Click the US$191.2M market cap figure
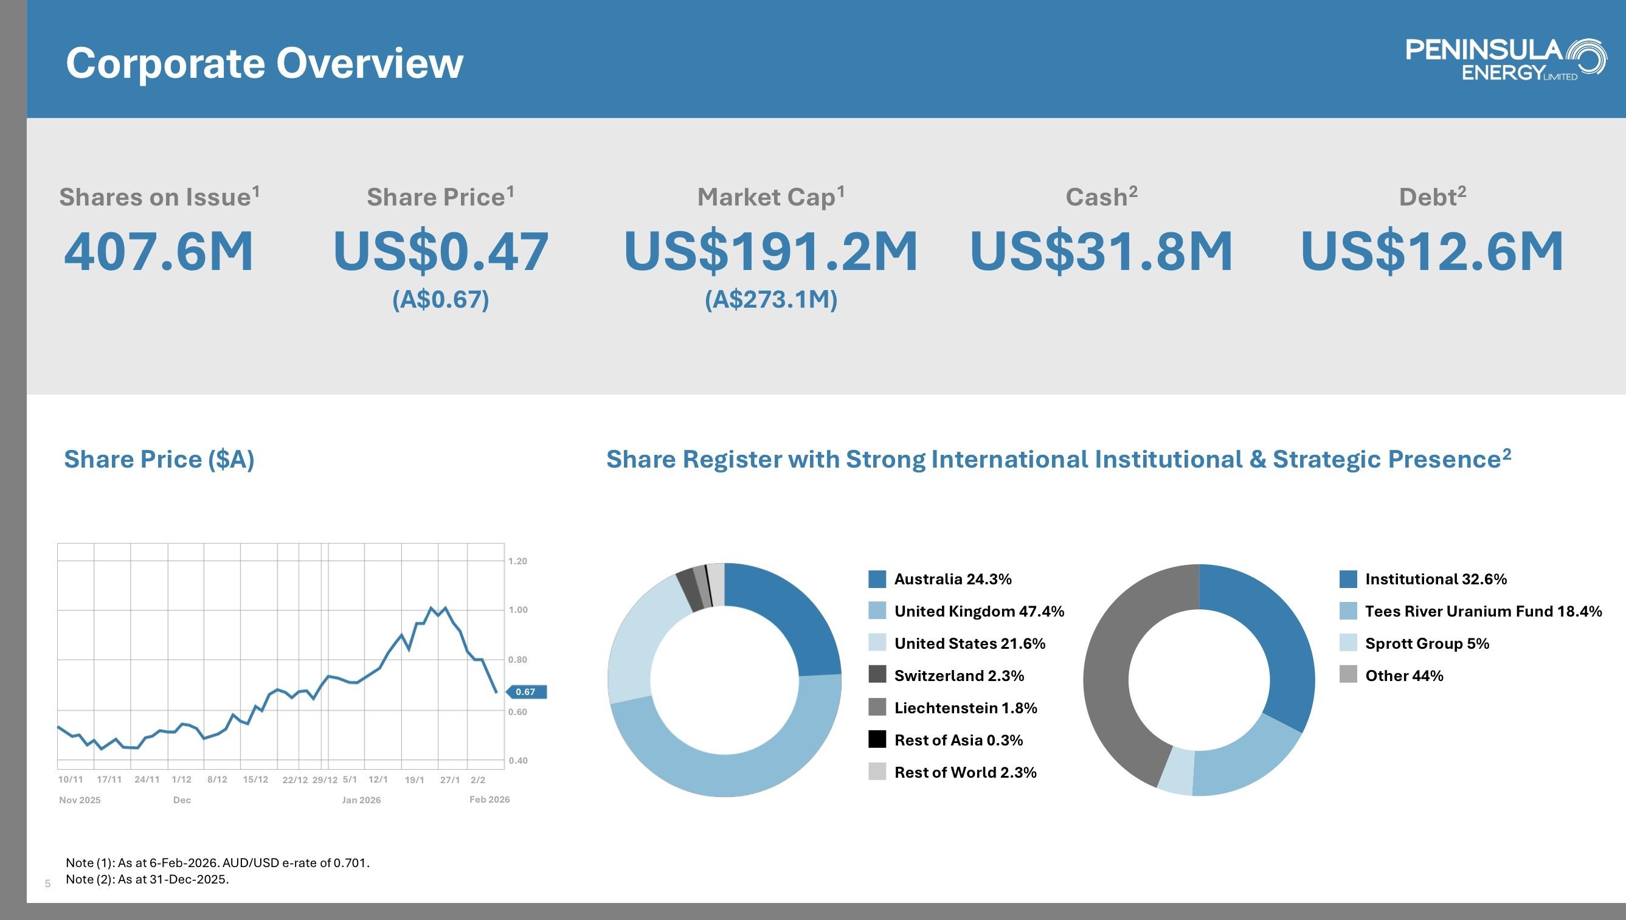This screenshot has height=920, width=1626. tap(770, 252)
